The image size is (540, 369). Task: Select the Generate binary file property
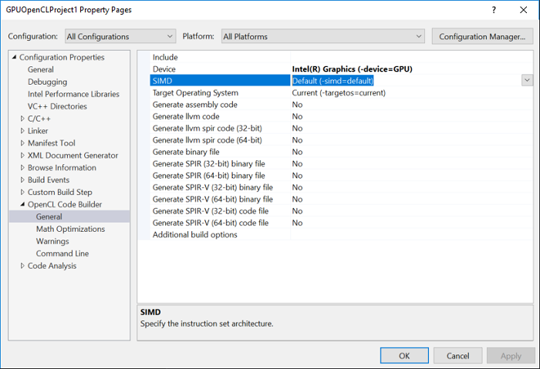(x=221, y=152)
